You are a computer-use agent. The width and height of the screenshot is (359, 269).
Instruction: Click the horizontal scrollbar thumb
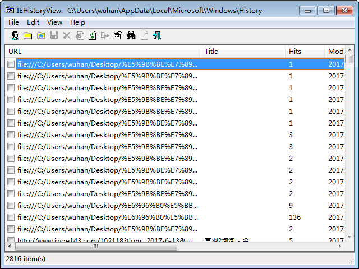point(95,246)
